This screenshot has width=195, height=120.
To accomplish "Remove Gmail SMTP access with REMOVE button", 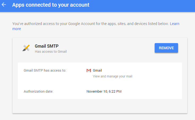I will pos(166,48).
